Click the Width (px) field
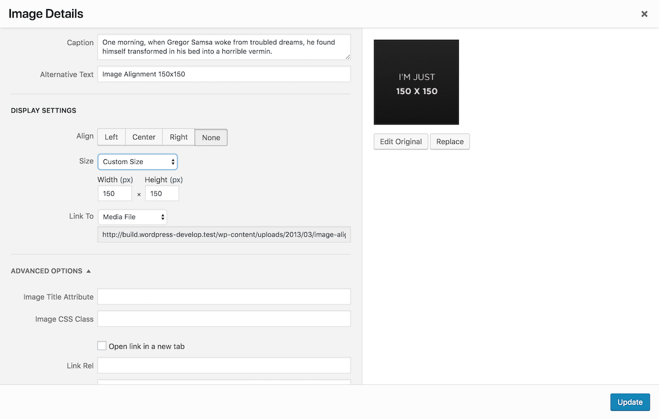This screenshot has height=419, width=659. pos(115,194)
